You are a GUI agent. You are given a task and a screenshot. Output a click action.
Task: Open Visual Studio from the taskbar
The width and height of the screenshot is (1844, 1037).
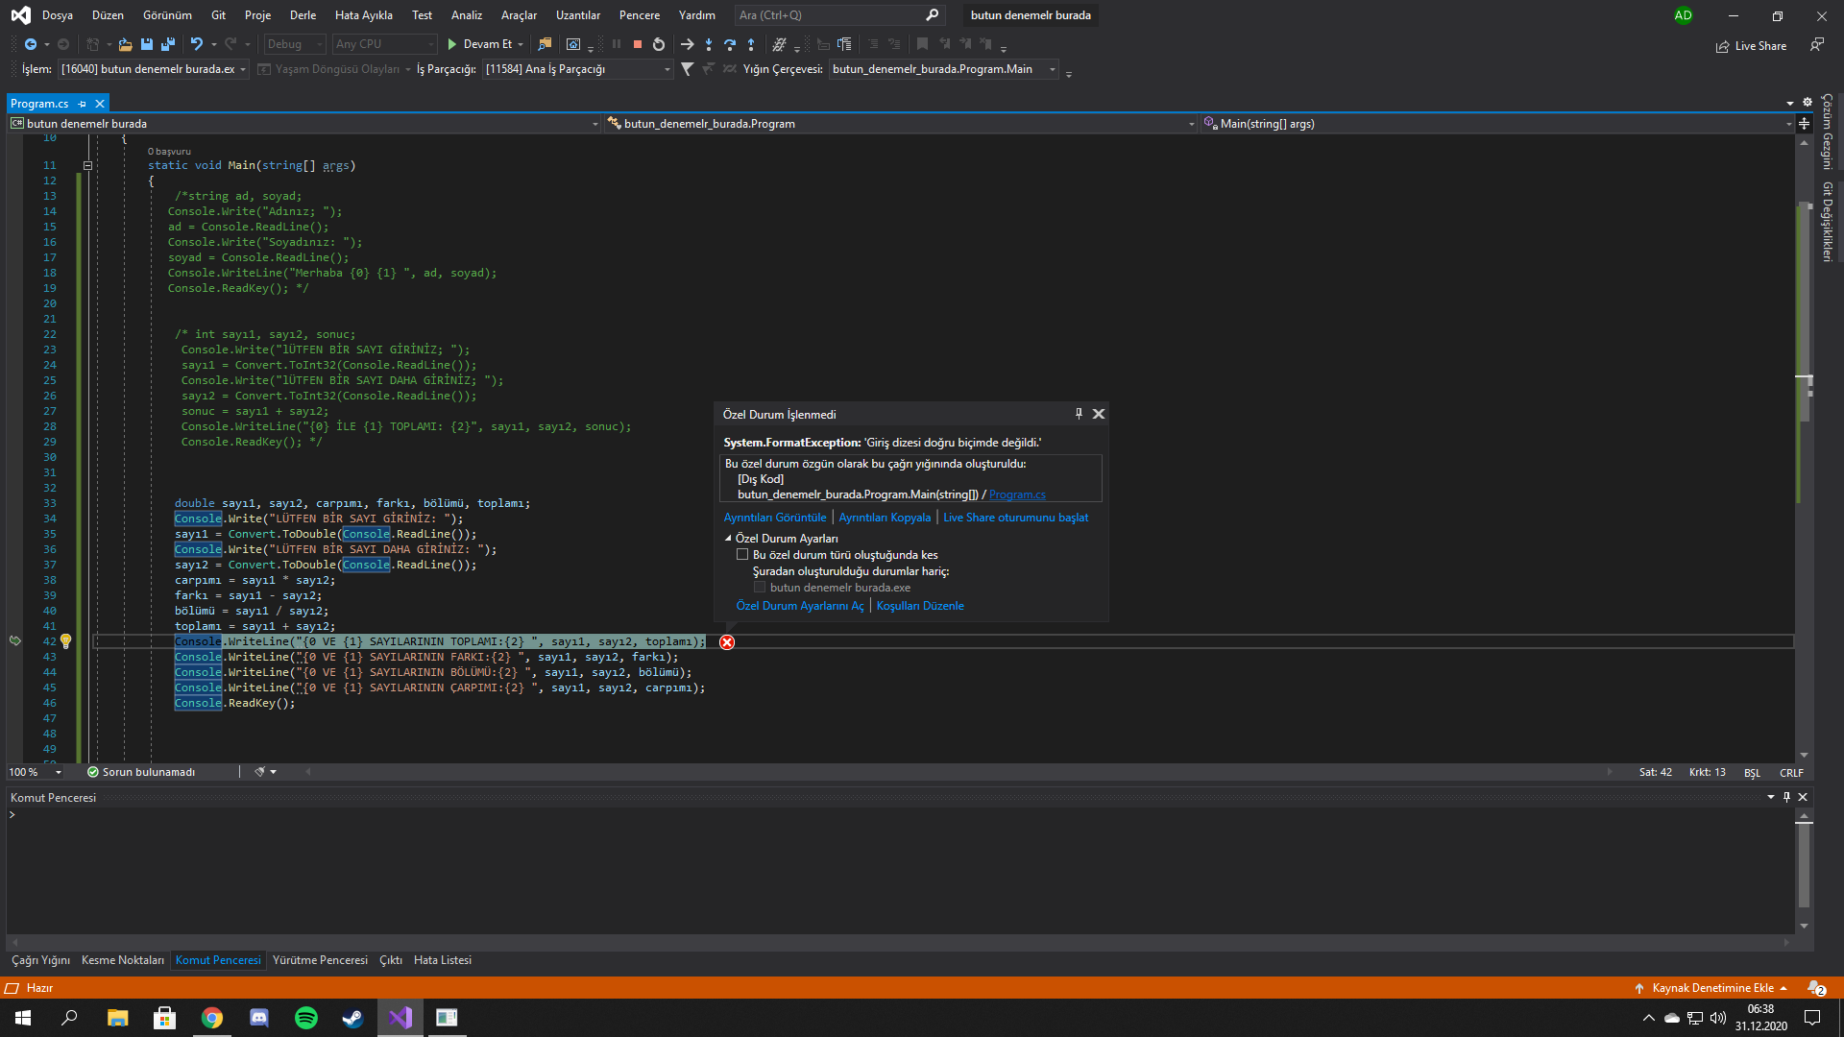tap(400, 1018)
